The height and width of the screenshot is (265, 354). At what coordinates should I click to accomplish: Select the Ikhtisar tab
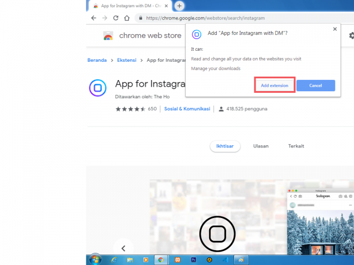pyautogui.click(x=225, y=146)
